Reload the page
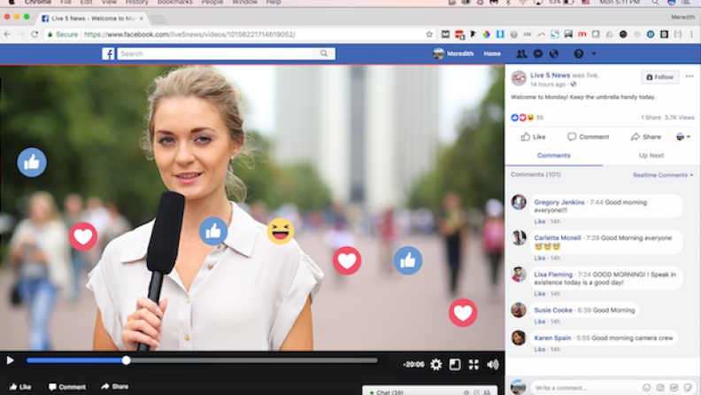This screenshot has width=701, height=395. coord(35,35)
